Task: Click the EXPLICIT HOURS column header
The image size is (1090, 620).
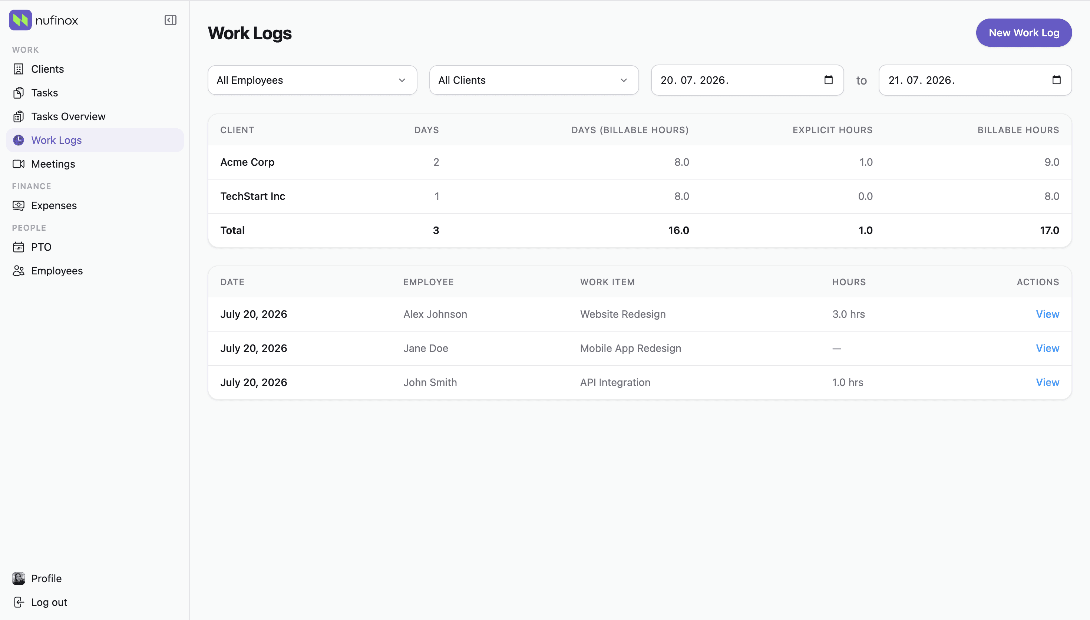Action: (x=832, y=130)
